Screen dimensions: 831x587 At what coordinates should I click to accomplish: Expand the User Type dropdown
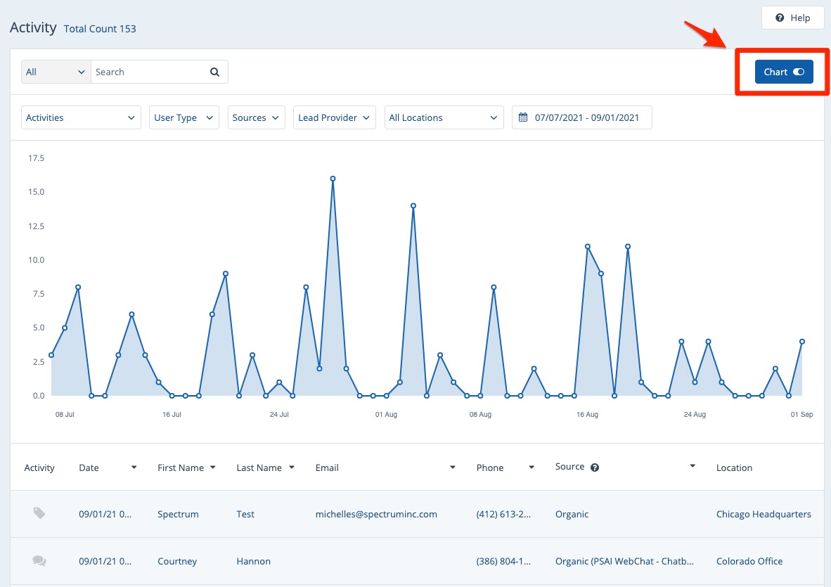point(183,117)
